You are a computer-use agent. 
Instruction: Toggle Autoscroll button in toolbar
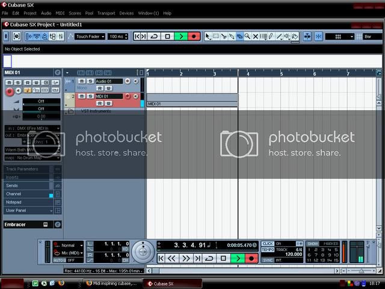point(307,37)
